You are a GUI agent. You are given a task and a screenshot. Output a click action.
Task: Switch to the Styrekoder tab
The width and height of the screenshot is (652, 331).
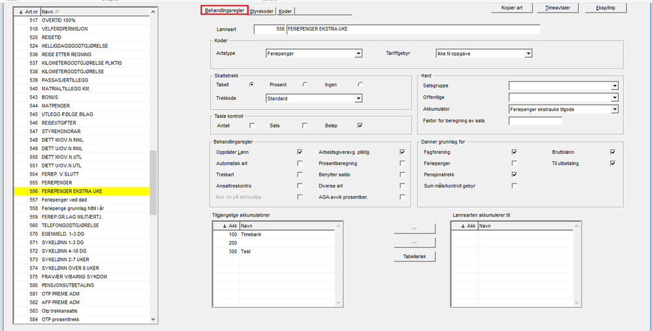pos(262,11)
